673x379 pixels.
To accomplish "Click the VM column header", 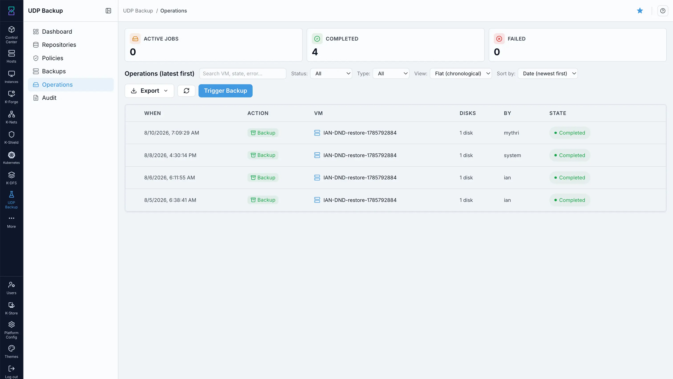I will pyautogui.click(x=318, y=113).
